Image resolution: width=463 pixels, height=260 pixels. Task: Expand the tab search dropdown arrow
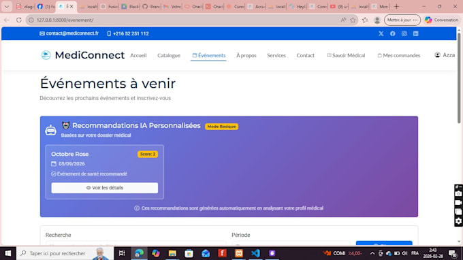tap(7, 7)
